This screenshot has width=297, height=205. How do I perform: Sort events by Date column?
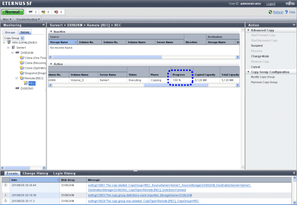pyautogui.click(x=35, y=180)
